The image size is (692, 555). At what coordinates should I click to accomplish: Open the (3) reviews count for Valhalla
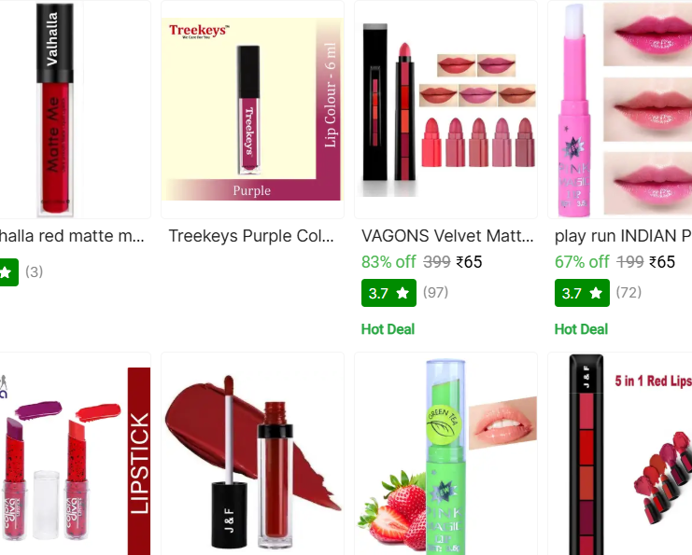point(34,271)
